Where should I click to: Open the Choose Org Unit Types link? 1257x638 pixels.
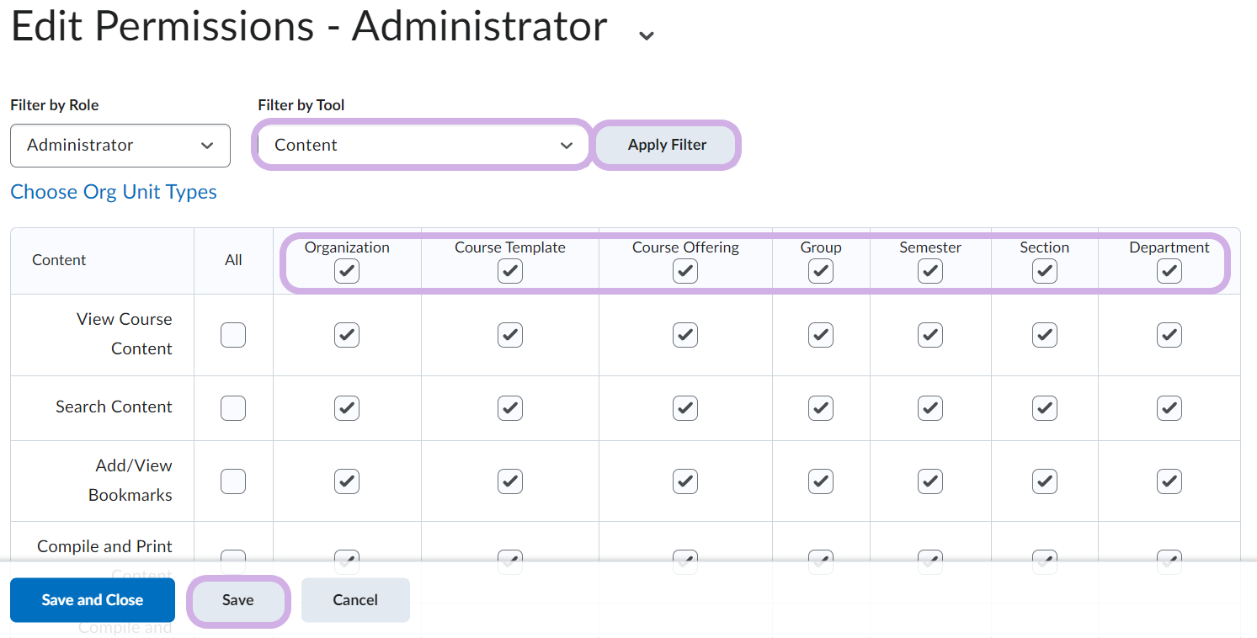pyautogui.click(x=114, y=192)
